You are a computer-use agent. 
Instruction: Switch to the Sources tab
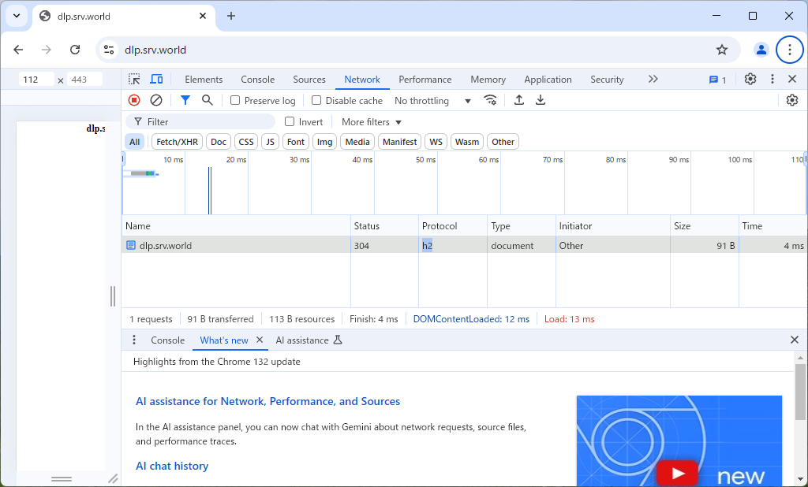[x=309, y=80]
